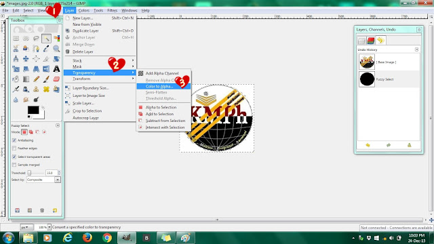The height and width of the screenshot is (244, 434).
Task: Select the Blend gradient tool
Action: (26, 79)
